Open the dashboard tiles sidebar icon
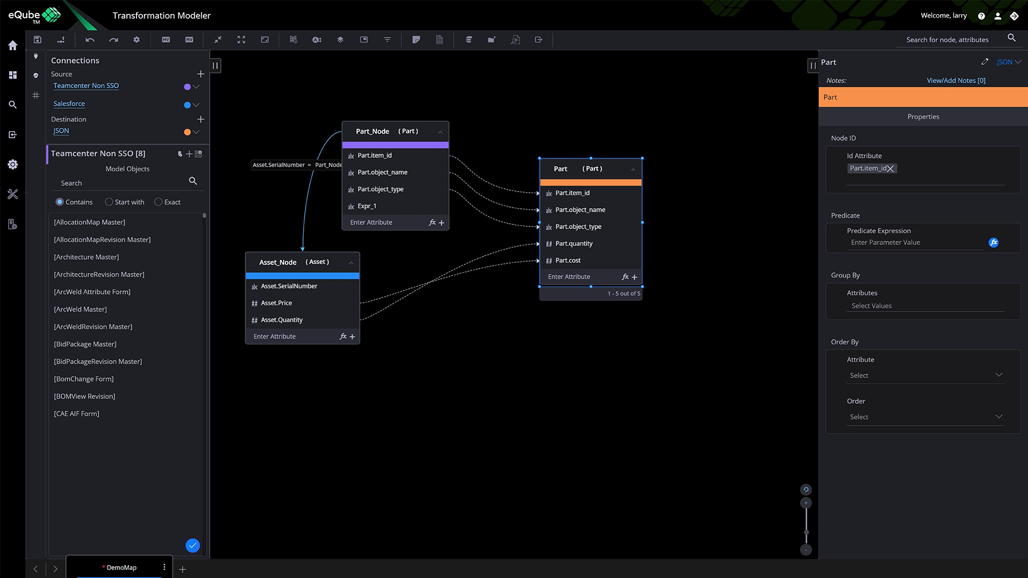The width and height of the screenshot is (1028, 578). [x=13, y=75]
